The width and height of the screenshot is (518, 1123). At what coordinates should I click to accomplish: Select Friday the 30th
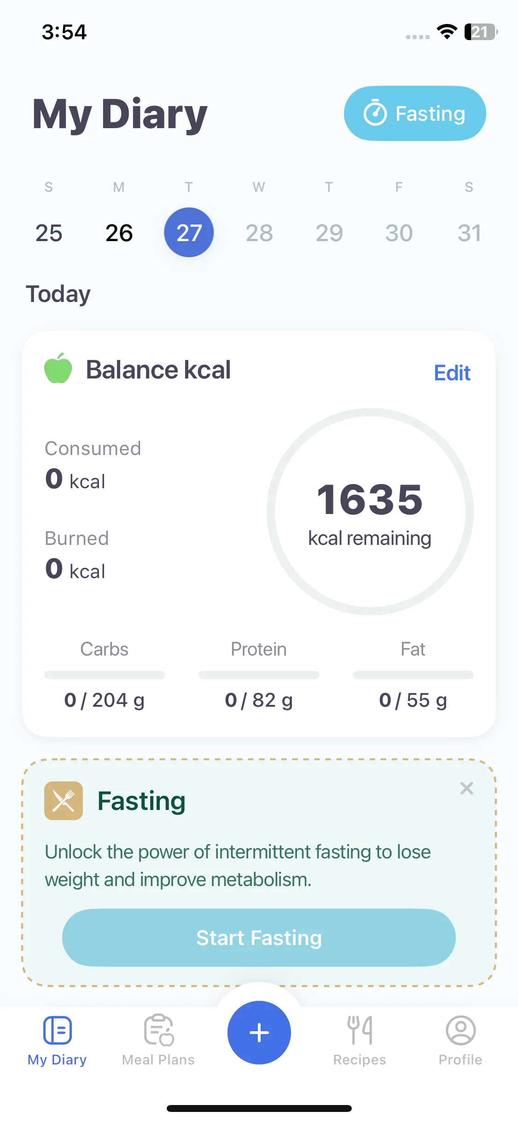point(399,233)
